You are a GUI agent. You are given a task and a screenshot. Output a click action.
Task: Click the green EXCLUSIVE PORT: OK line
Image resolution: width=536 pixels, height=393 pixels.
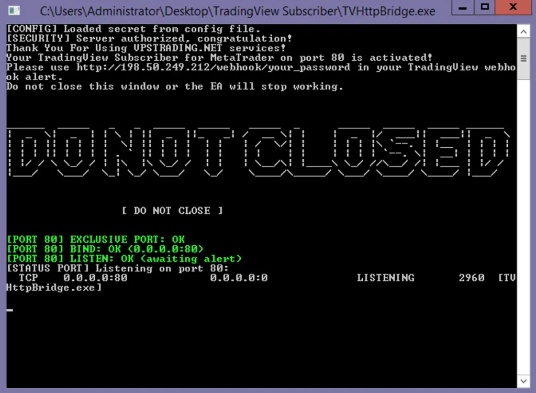(x=96, y=239)
